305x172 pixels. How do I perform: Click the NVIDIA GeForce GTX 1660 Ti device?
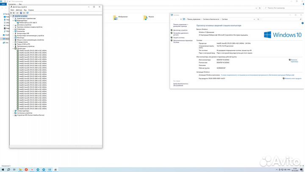28,23
